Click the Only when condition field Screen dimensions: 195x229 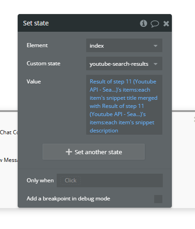110,180
